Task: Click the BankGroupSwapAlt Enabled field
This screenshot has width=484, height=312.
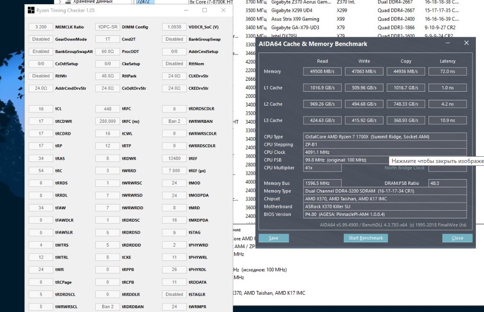Action: [41, 52]
